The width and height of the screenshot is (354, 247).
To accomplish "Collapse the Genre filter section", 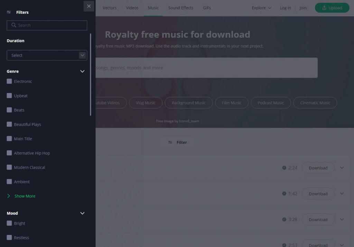I will (82, 72).
